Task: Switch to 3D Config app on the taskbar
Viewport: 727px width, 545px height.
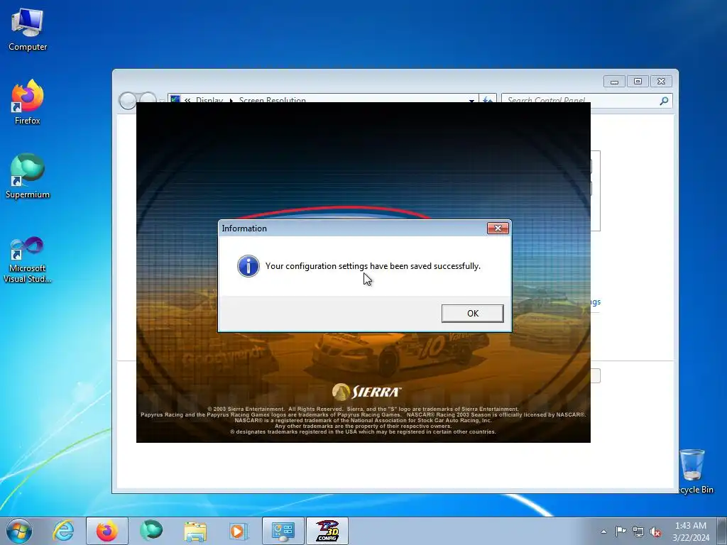Action: (x=327, y=531)
